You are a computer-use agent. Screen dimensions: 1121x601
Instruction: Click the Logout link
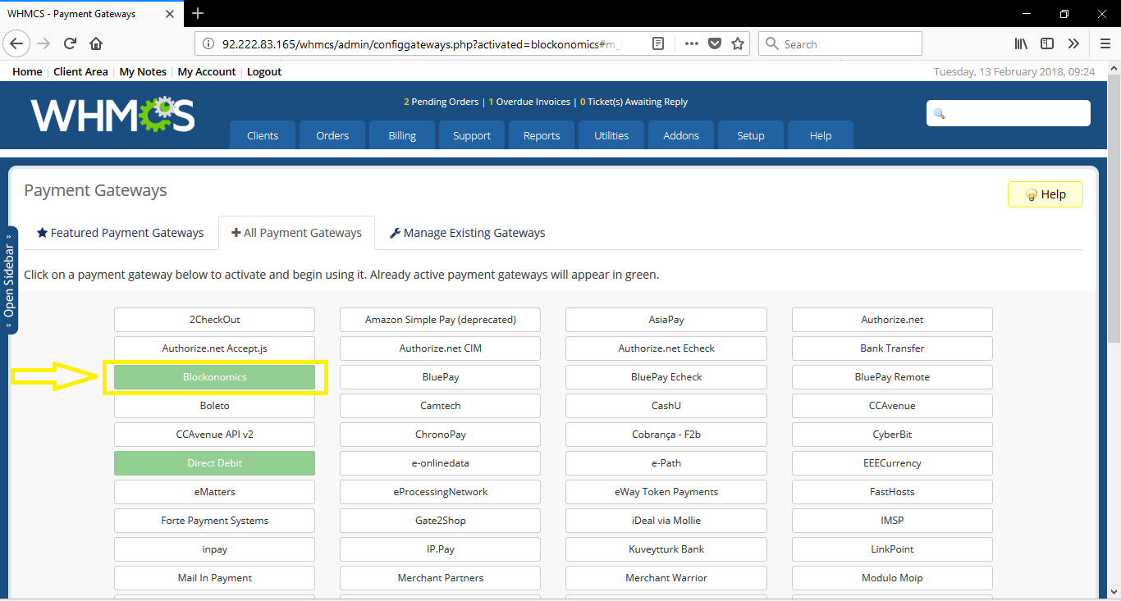coord(264,71)
